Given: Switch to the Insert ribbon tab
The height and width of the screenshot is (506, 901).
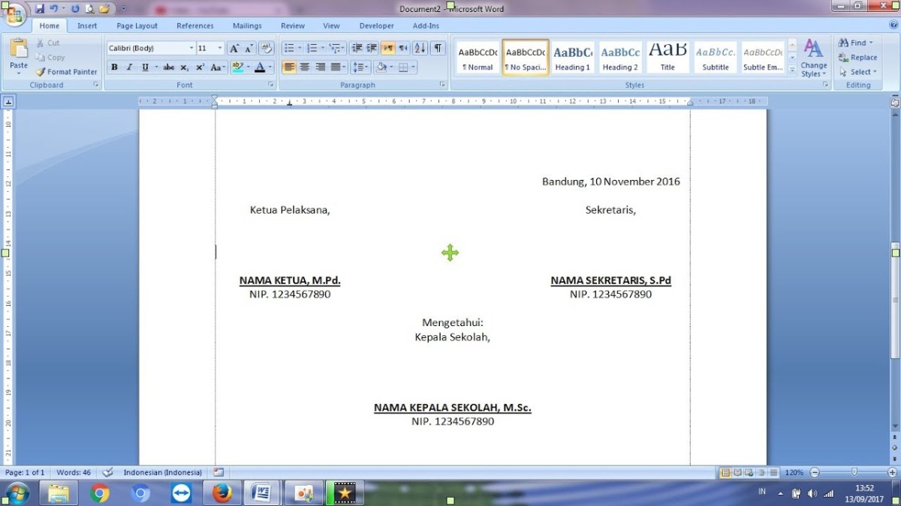Looking at the screenshot, I should pyautogui.click(x=86, y=25).
